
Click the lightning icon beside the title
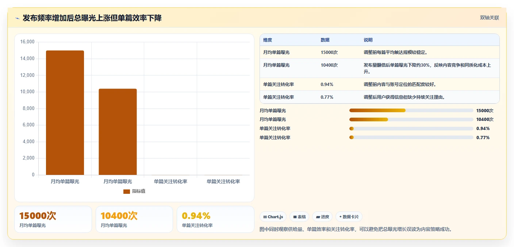point(17,18)
